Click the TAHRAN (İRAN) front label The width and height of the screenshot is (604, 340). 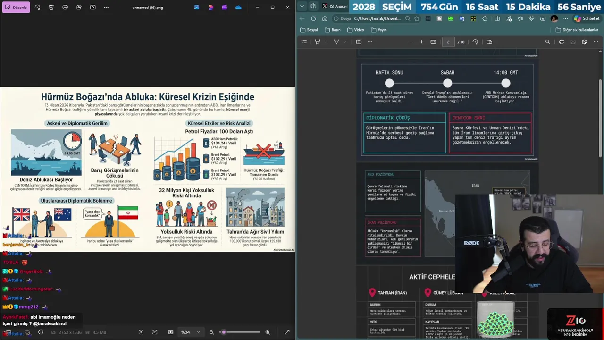[x=392, y=293]
